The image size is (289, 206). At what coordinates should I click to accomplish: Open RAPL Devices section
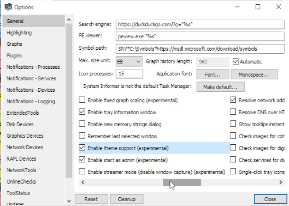coord(34,158)
